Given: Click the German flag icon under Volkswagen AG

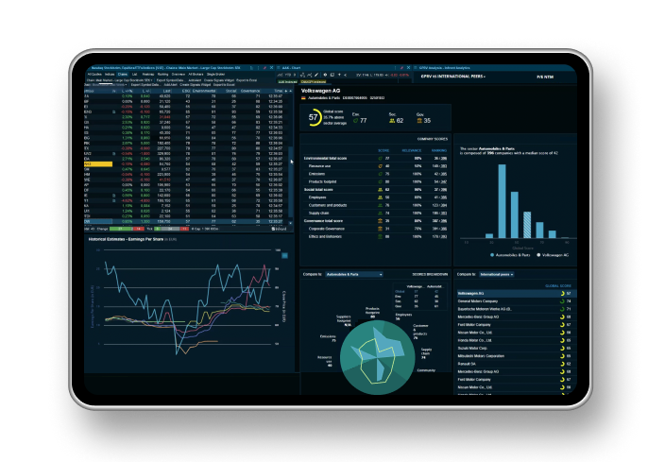Looking at the screenshot, I should point(303,98).
